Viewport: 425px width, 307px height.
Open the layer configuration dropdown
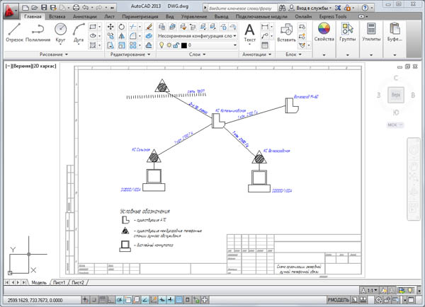[x=198, y=36]
